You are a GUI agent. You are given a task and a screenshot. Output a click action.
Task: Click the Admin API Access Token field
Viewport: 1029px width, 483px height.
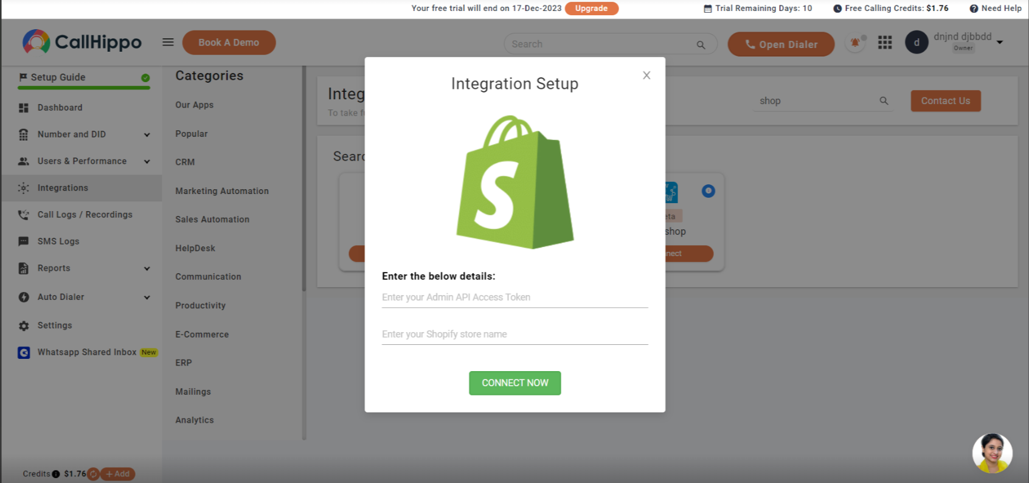(514, 297)
